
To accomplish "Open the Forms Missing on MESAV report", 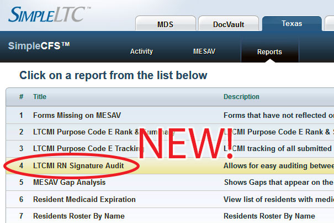I will click(77, 116).
